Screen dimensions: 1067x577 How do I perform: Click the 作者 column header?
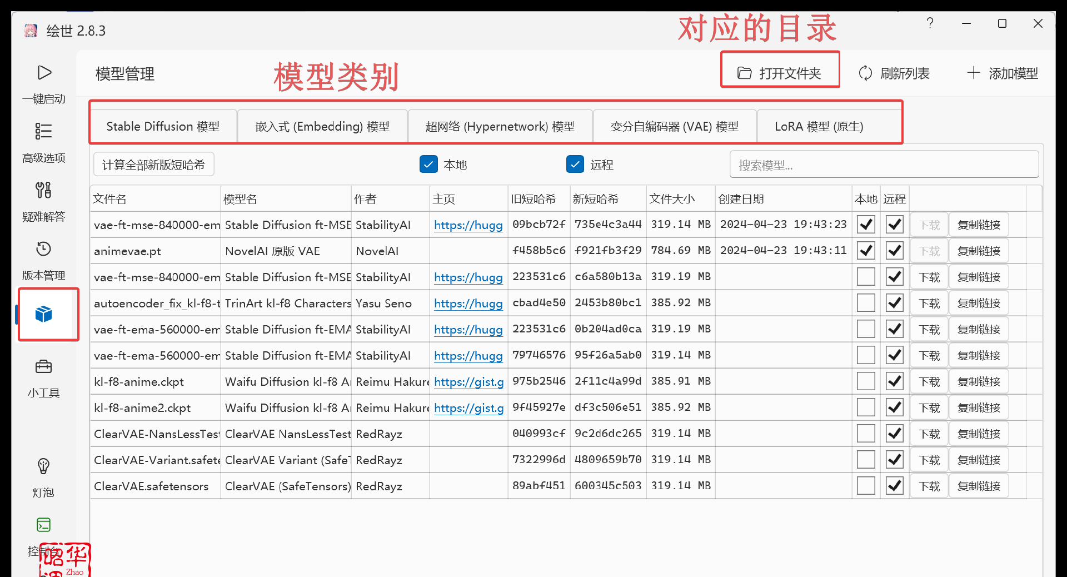390,199
